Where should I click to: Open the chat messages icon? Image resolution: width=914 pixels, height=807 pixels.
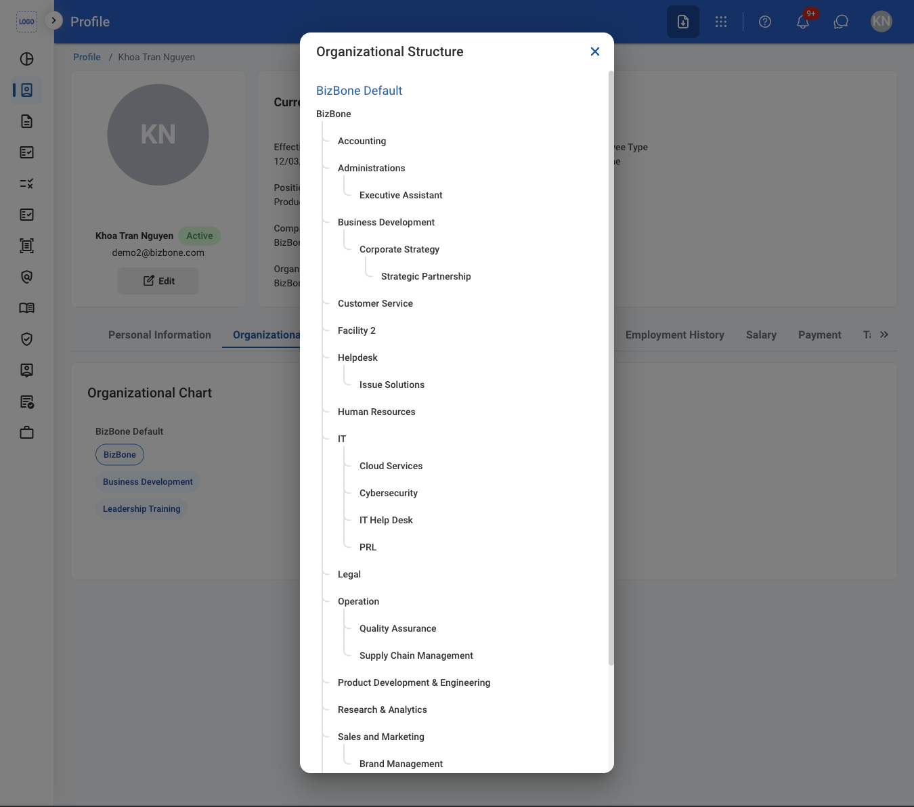click(x=841, y=22)
